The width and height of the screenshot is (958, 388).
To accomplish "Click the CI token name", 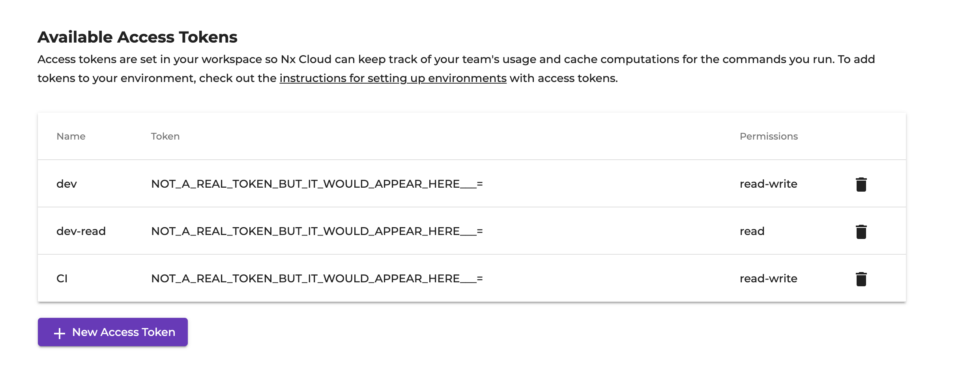I will tap(62, 278).
